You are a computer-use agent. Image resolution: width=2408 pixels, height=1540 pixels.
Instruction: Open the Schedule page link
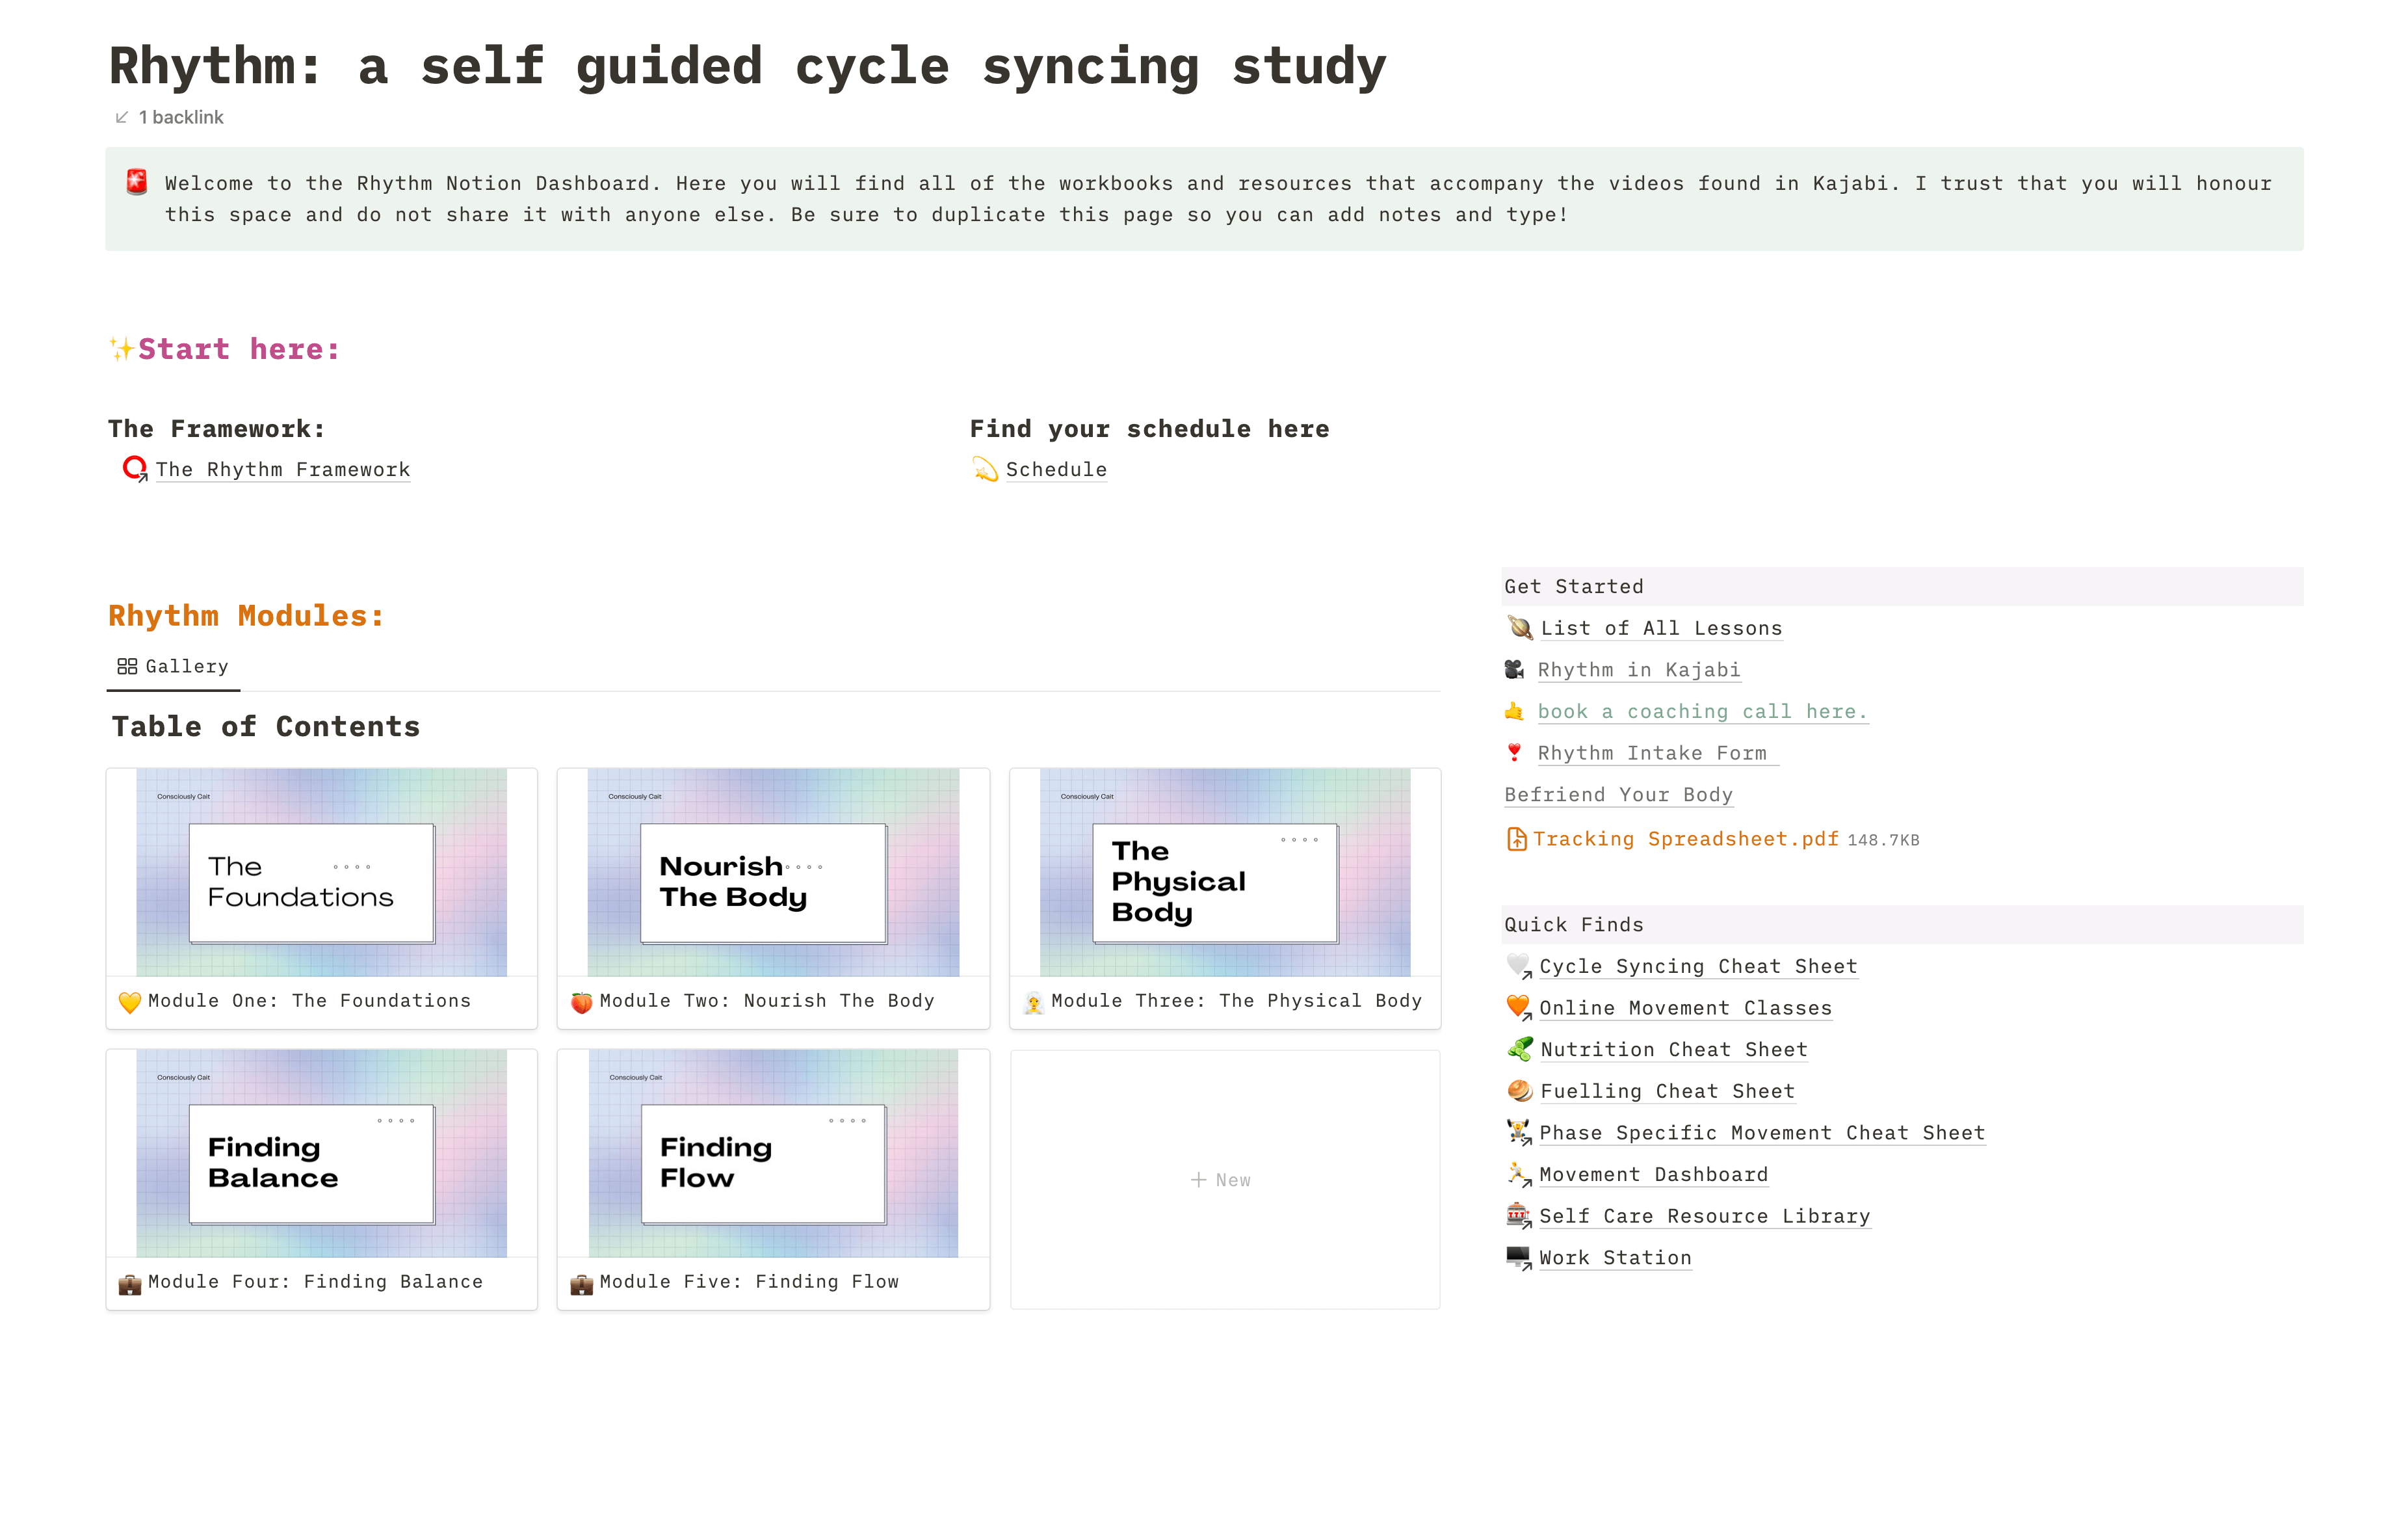(x=1056, y=470)
